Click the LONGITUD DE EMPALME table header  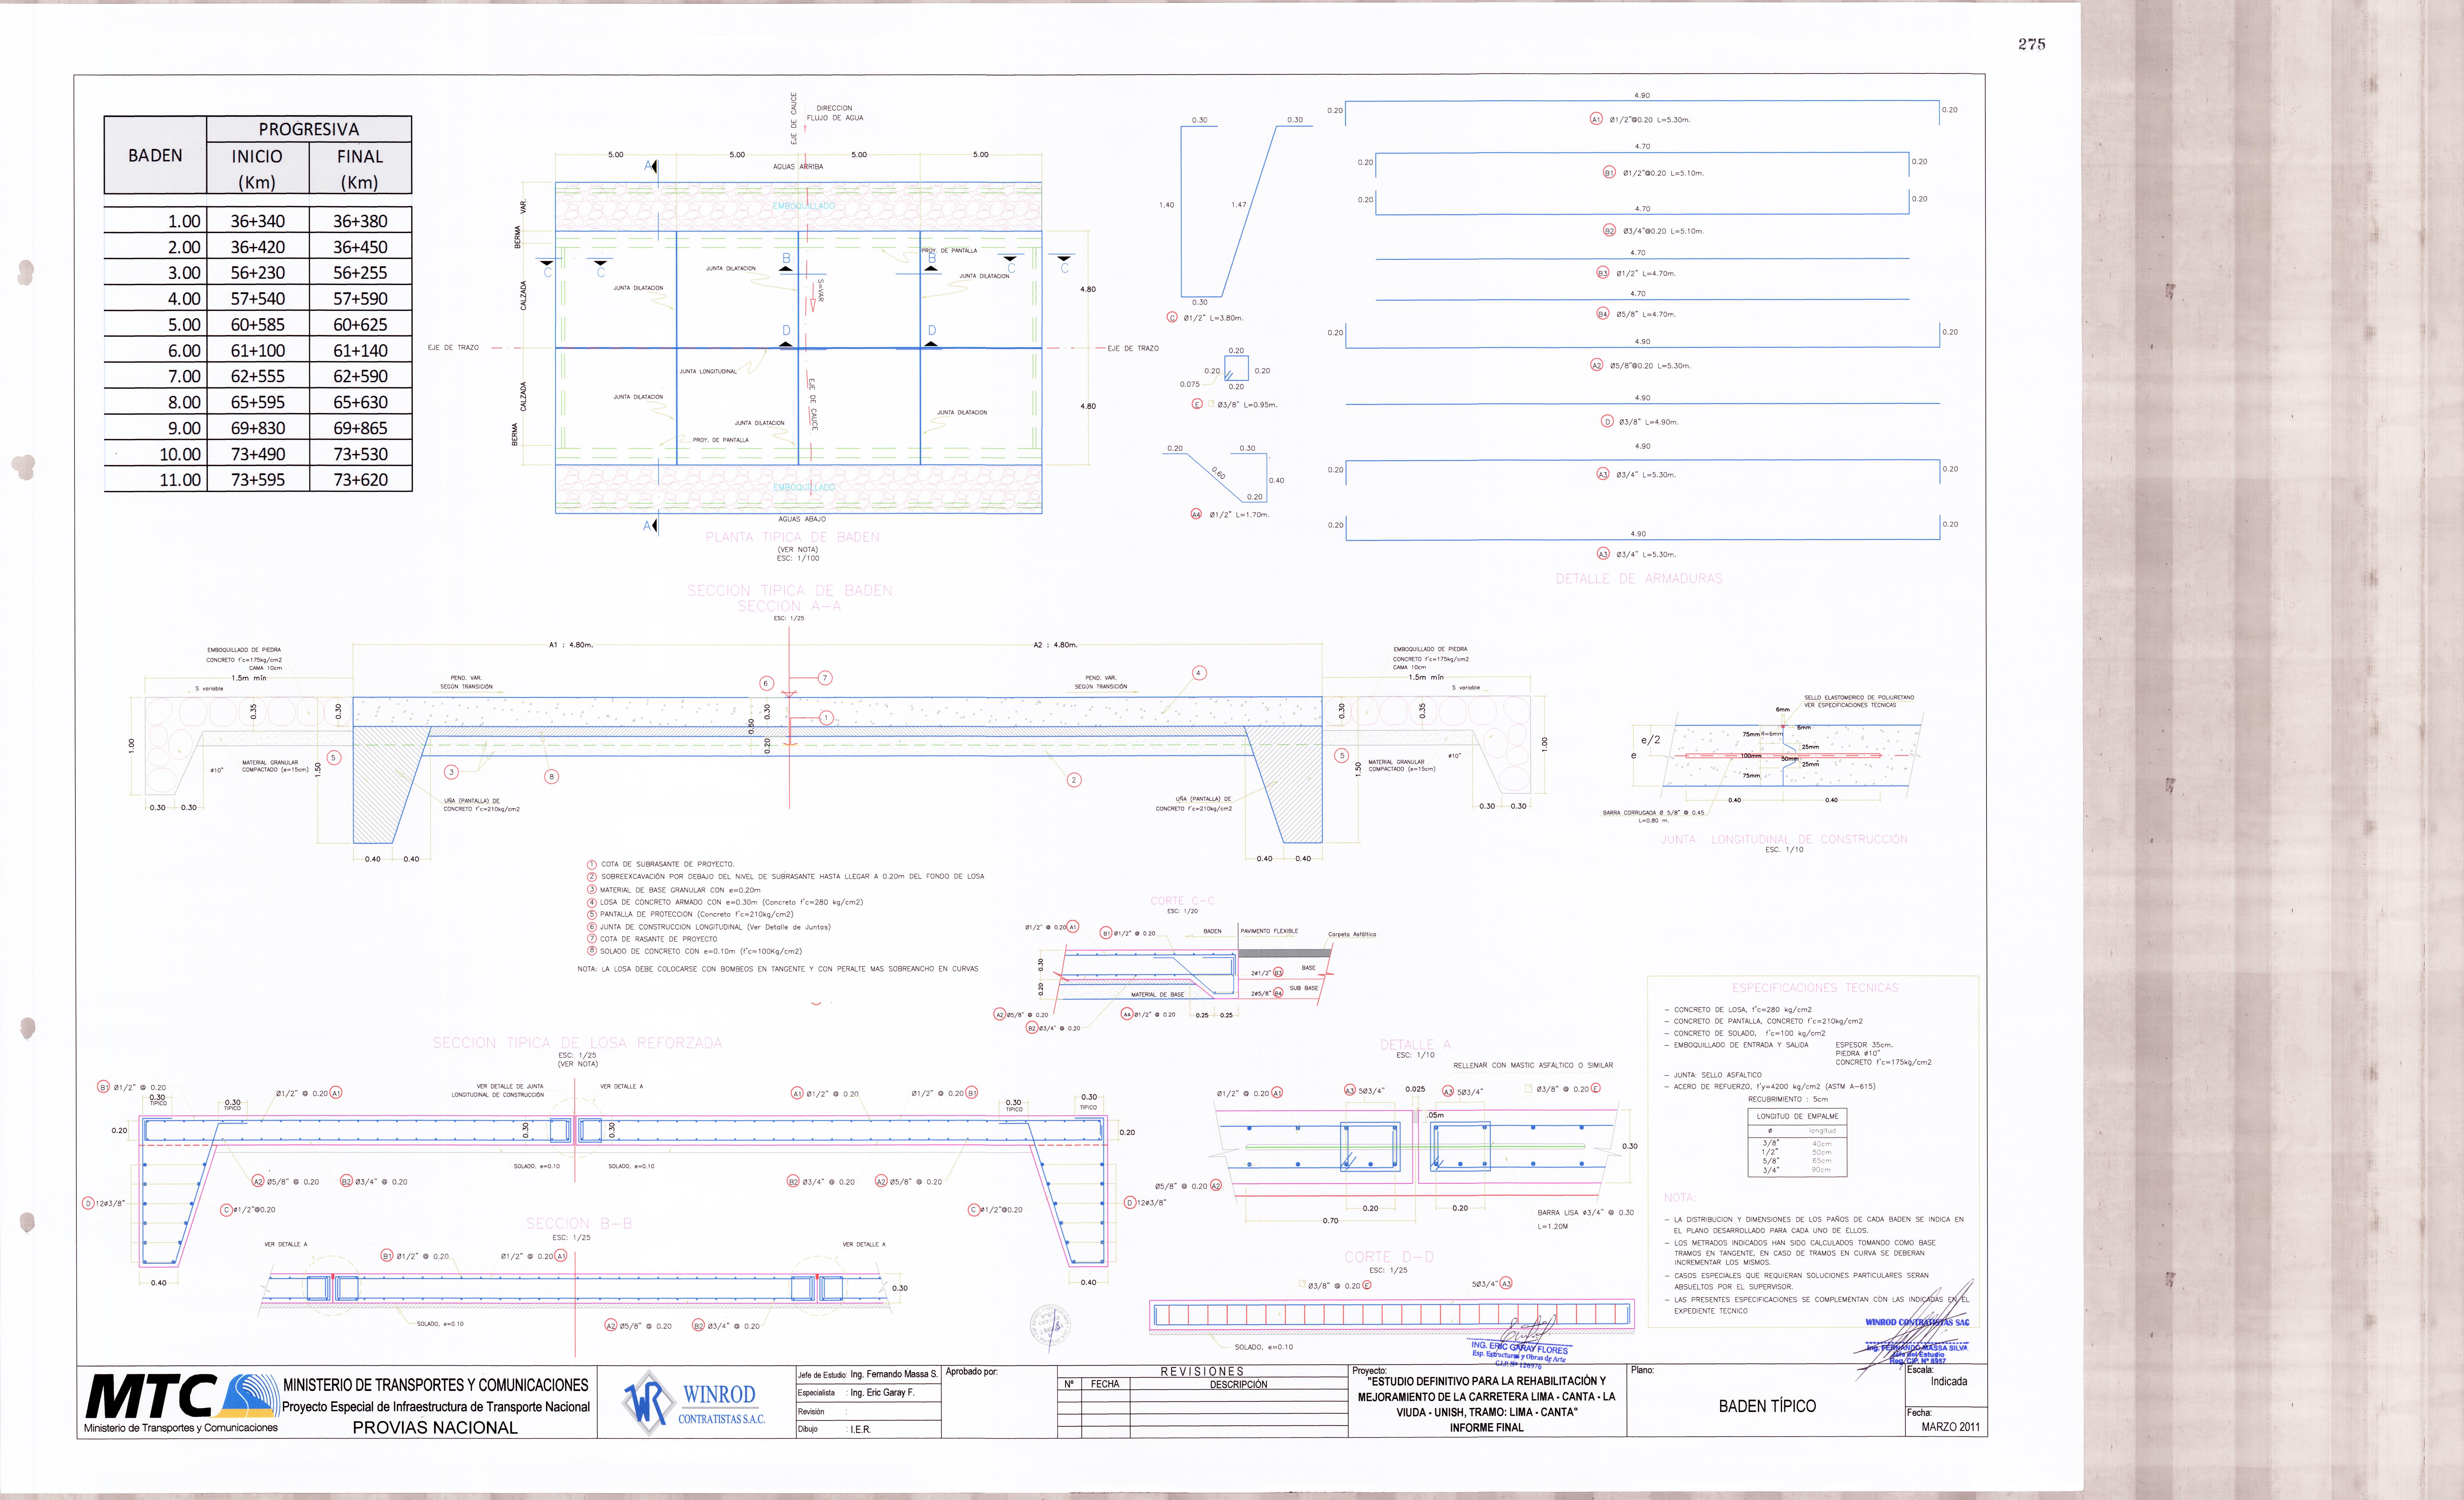point(1797,1116)
